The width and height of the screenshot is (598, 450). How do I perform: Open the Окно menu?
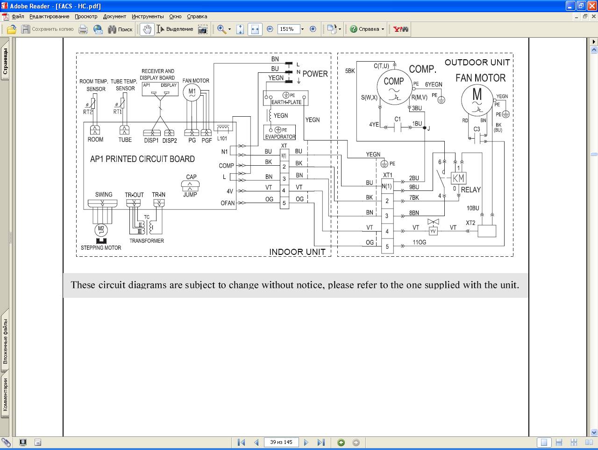[175, 16]
